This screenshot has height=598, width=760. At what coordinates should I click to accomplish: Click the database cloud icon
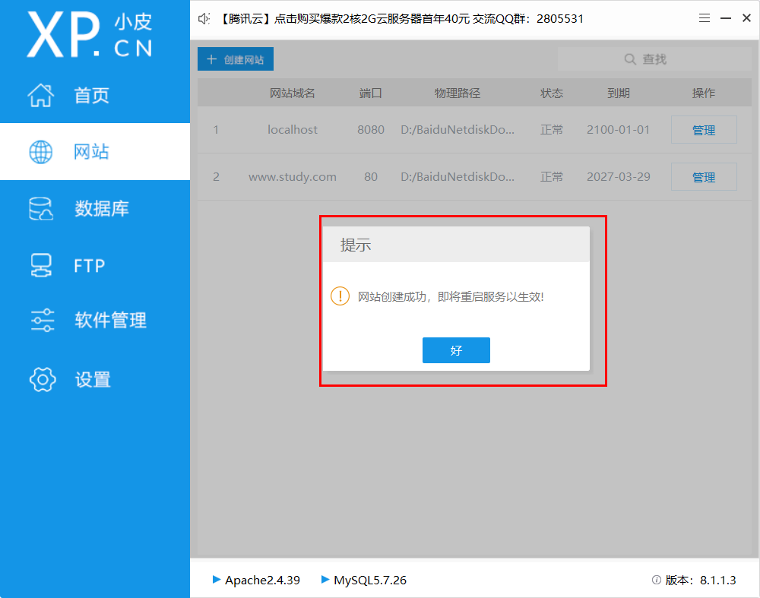41,209
